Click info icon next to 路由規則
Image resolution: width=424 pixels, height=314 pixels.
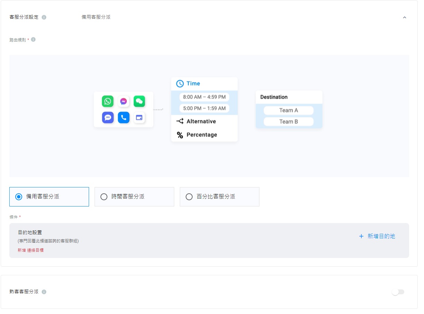click(33, 40)
